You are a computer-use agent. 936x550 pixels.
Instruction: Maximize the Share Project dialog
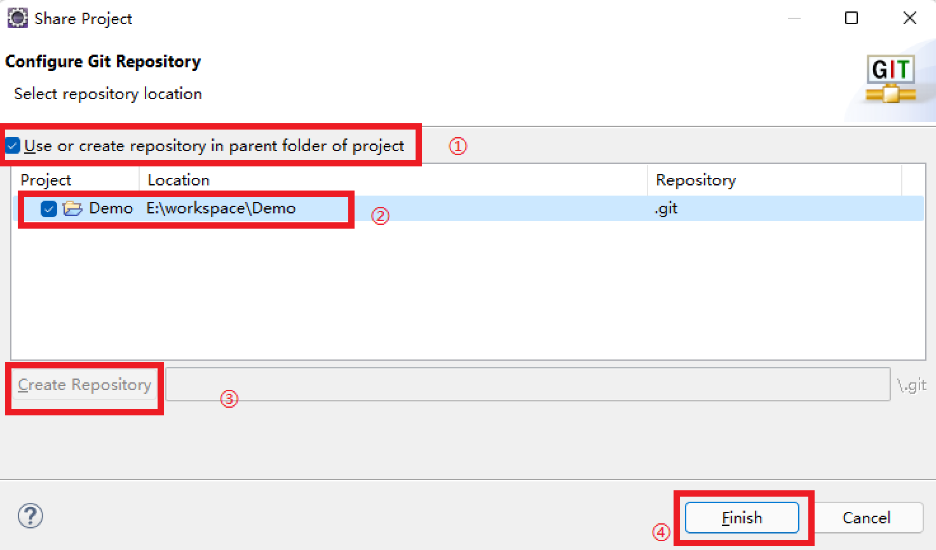pyautogui.click(x=851, y=18)
